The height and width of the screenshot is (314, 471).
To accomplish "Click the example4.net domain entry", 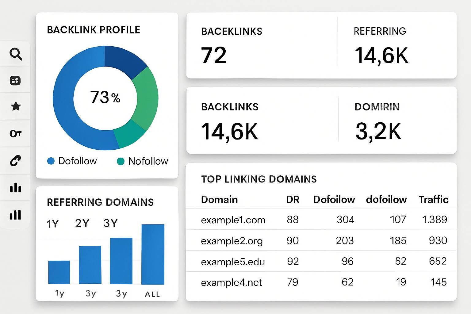I will point(232,282).
